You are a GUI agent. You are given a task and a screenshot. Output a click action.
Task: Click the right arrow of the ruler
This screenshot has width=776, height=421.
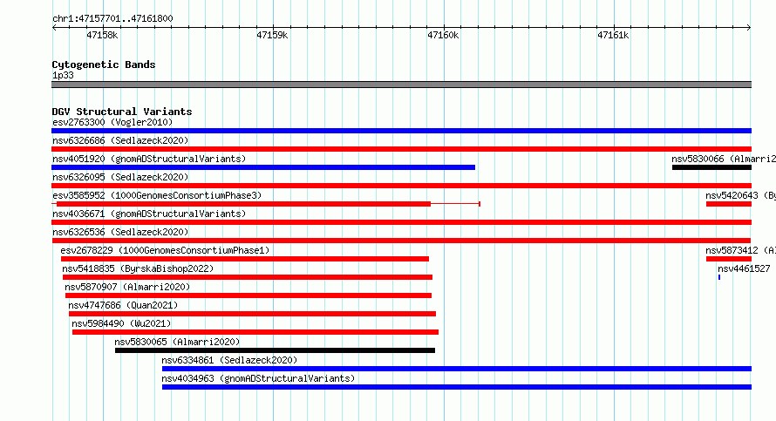click(749, 27)
